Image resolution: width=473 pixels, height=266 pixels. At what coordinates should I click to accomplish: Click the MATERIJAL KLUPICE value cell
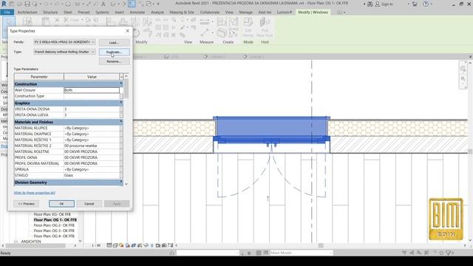[x=92, y=128]
